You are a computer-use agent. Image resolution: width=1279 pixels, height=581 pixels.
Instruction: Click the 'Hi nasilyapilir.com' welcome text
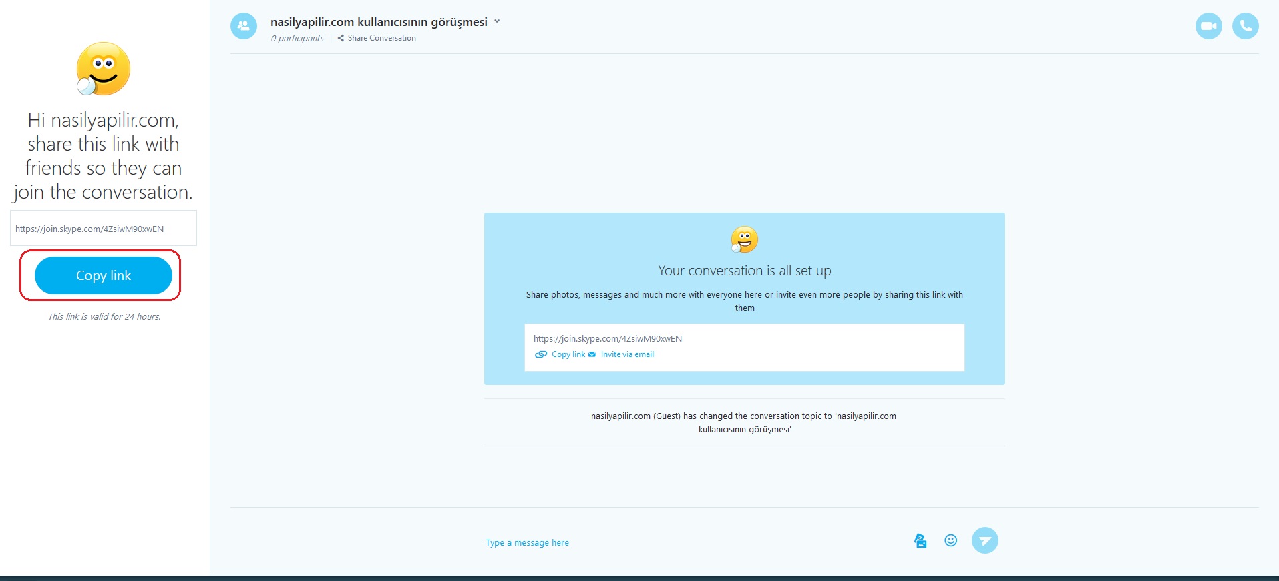(104, 156)
